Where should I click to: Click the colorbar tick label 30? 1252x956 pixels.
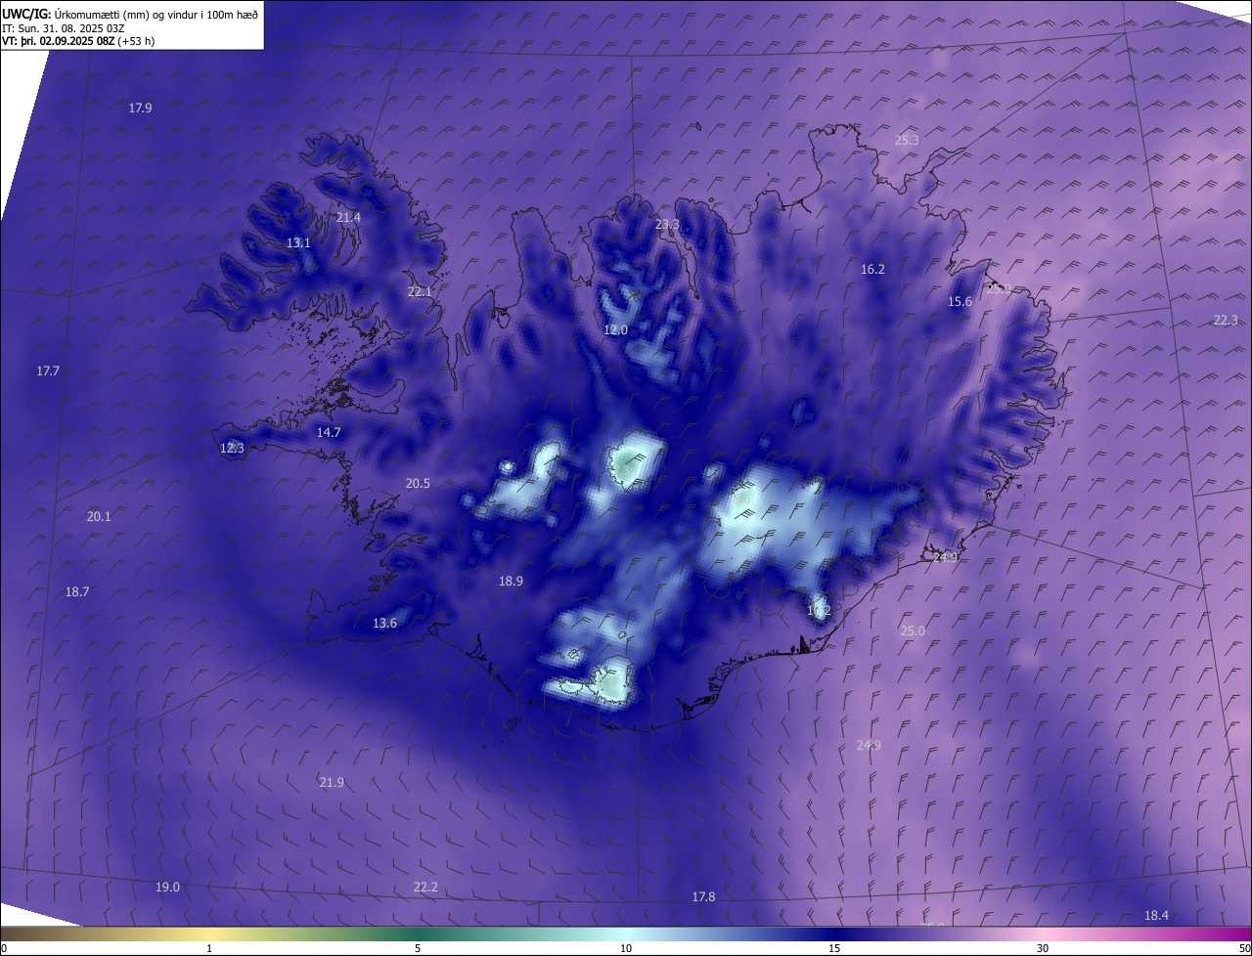coord(1043,948)
